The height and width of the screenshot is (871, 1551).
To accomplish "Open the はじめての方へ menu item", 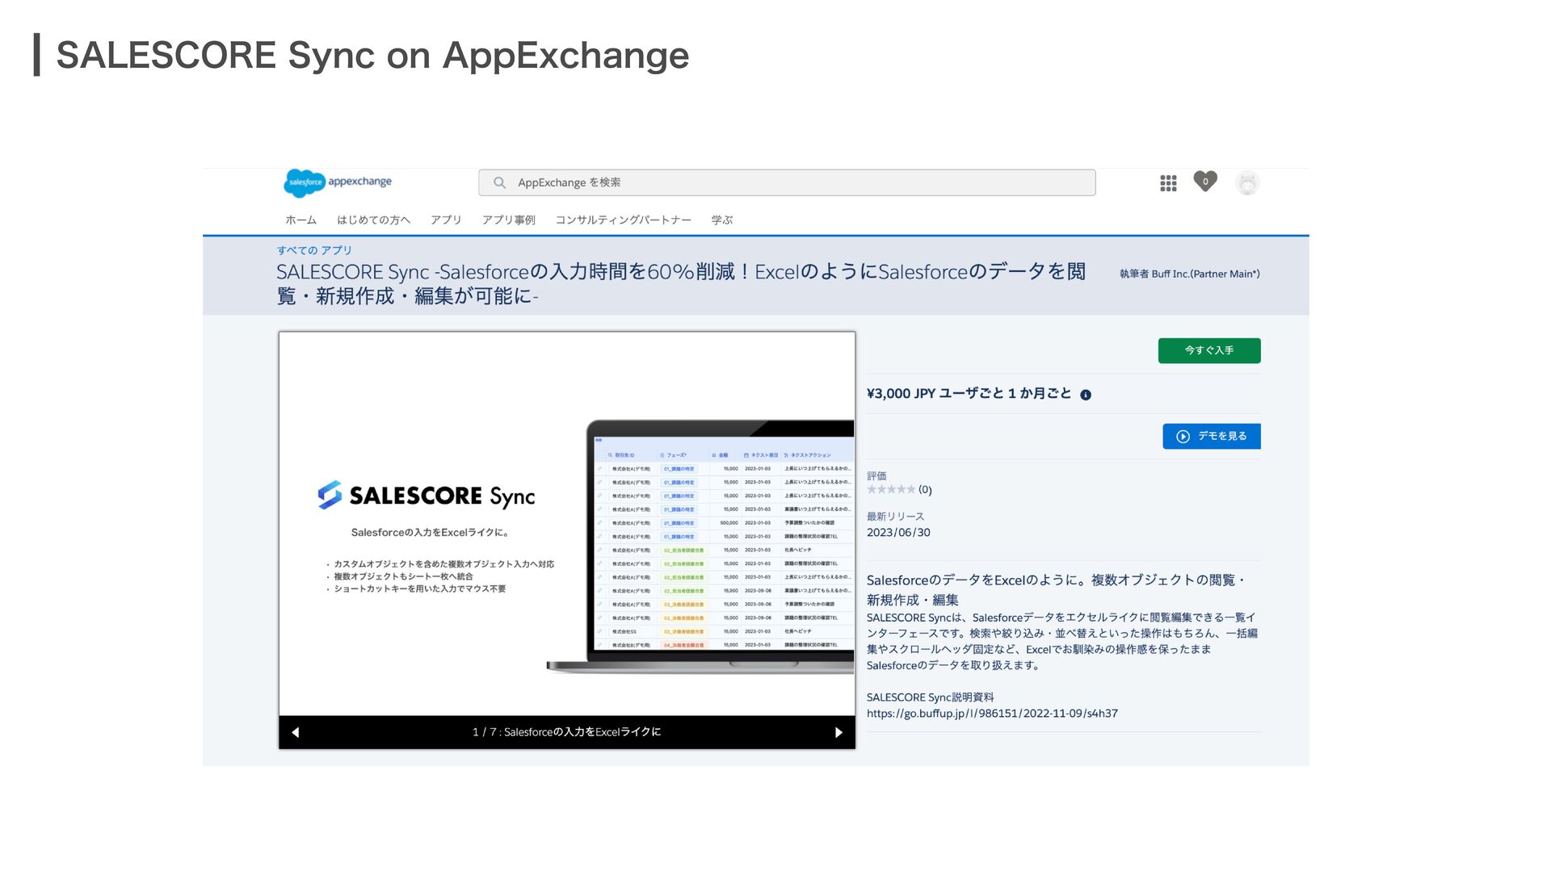I will pyautogui.click(x=373, y=220).
